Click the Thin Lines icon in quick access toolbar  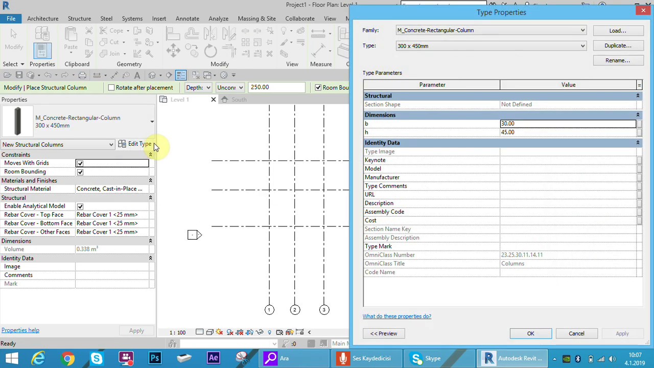coord(181,75)
